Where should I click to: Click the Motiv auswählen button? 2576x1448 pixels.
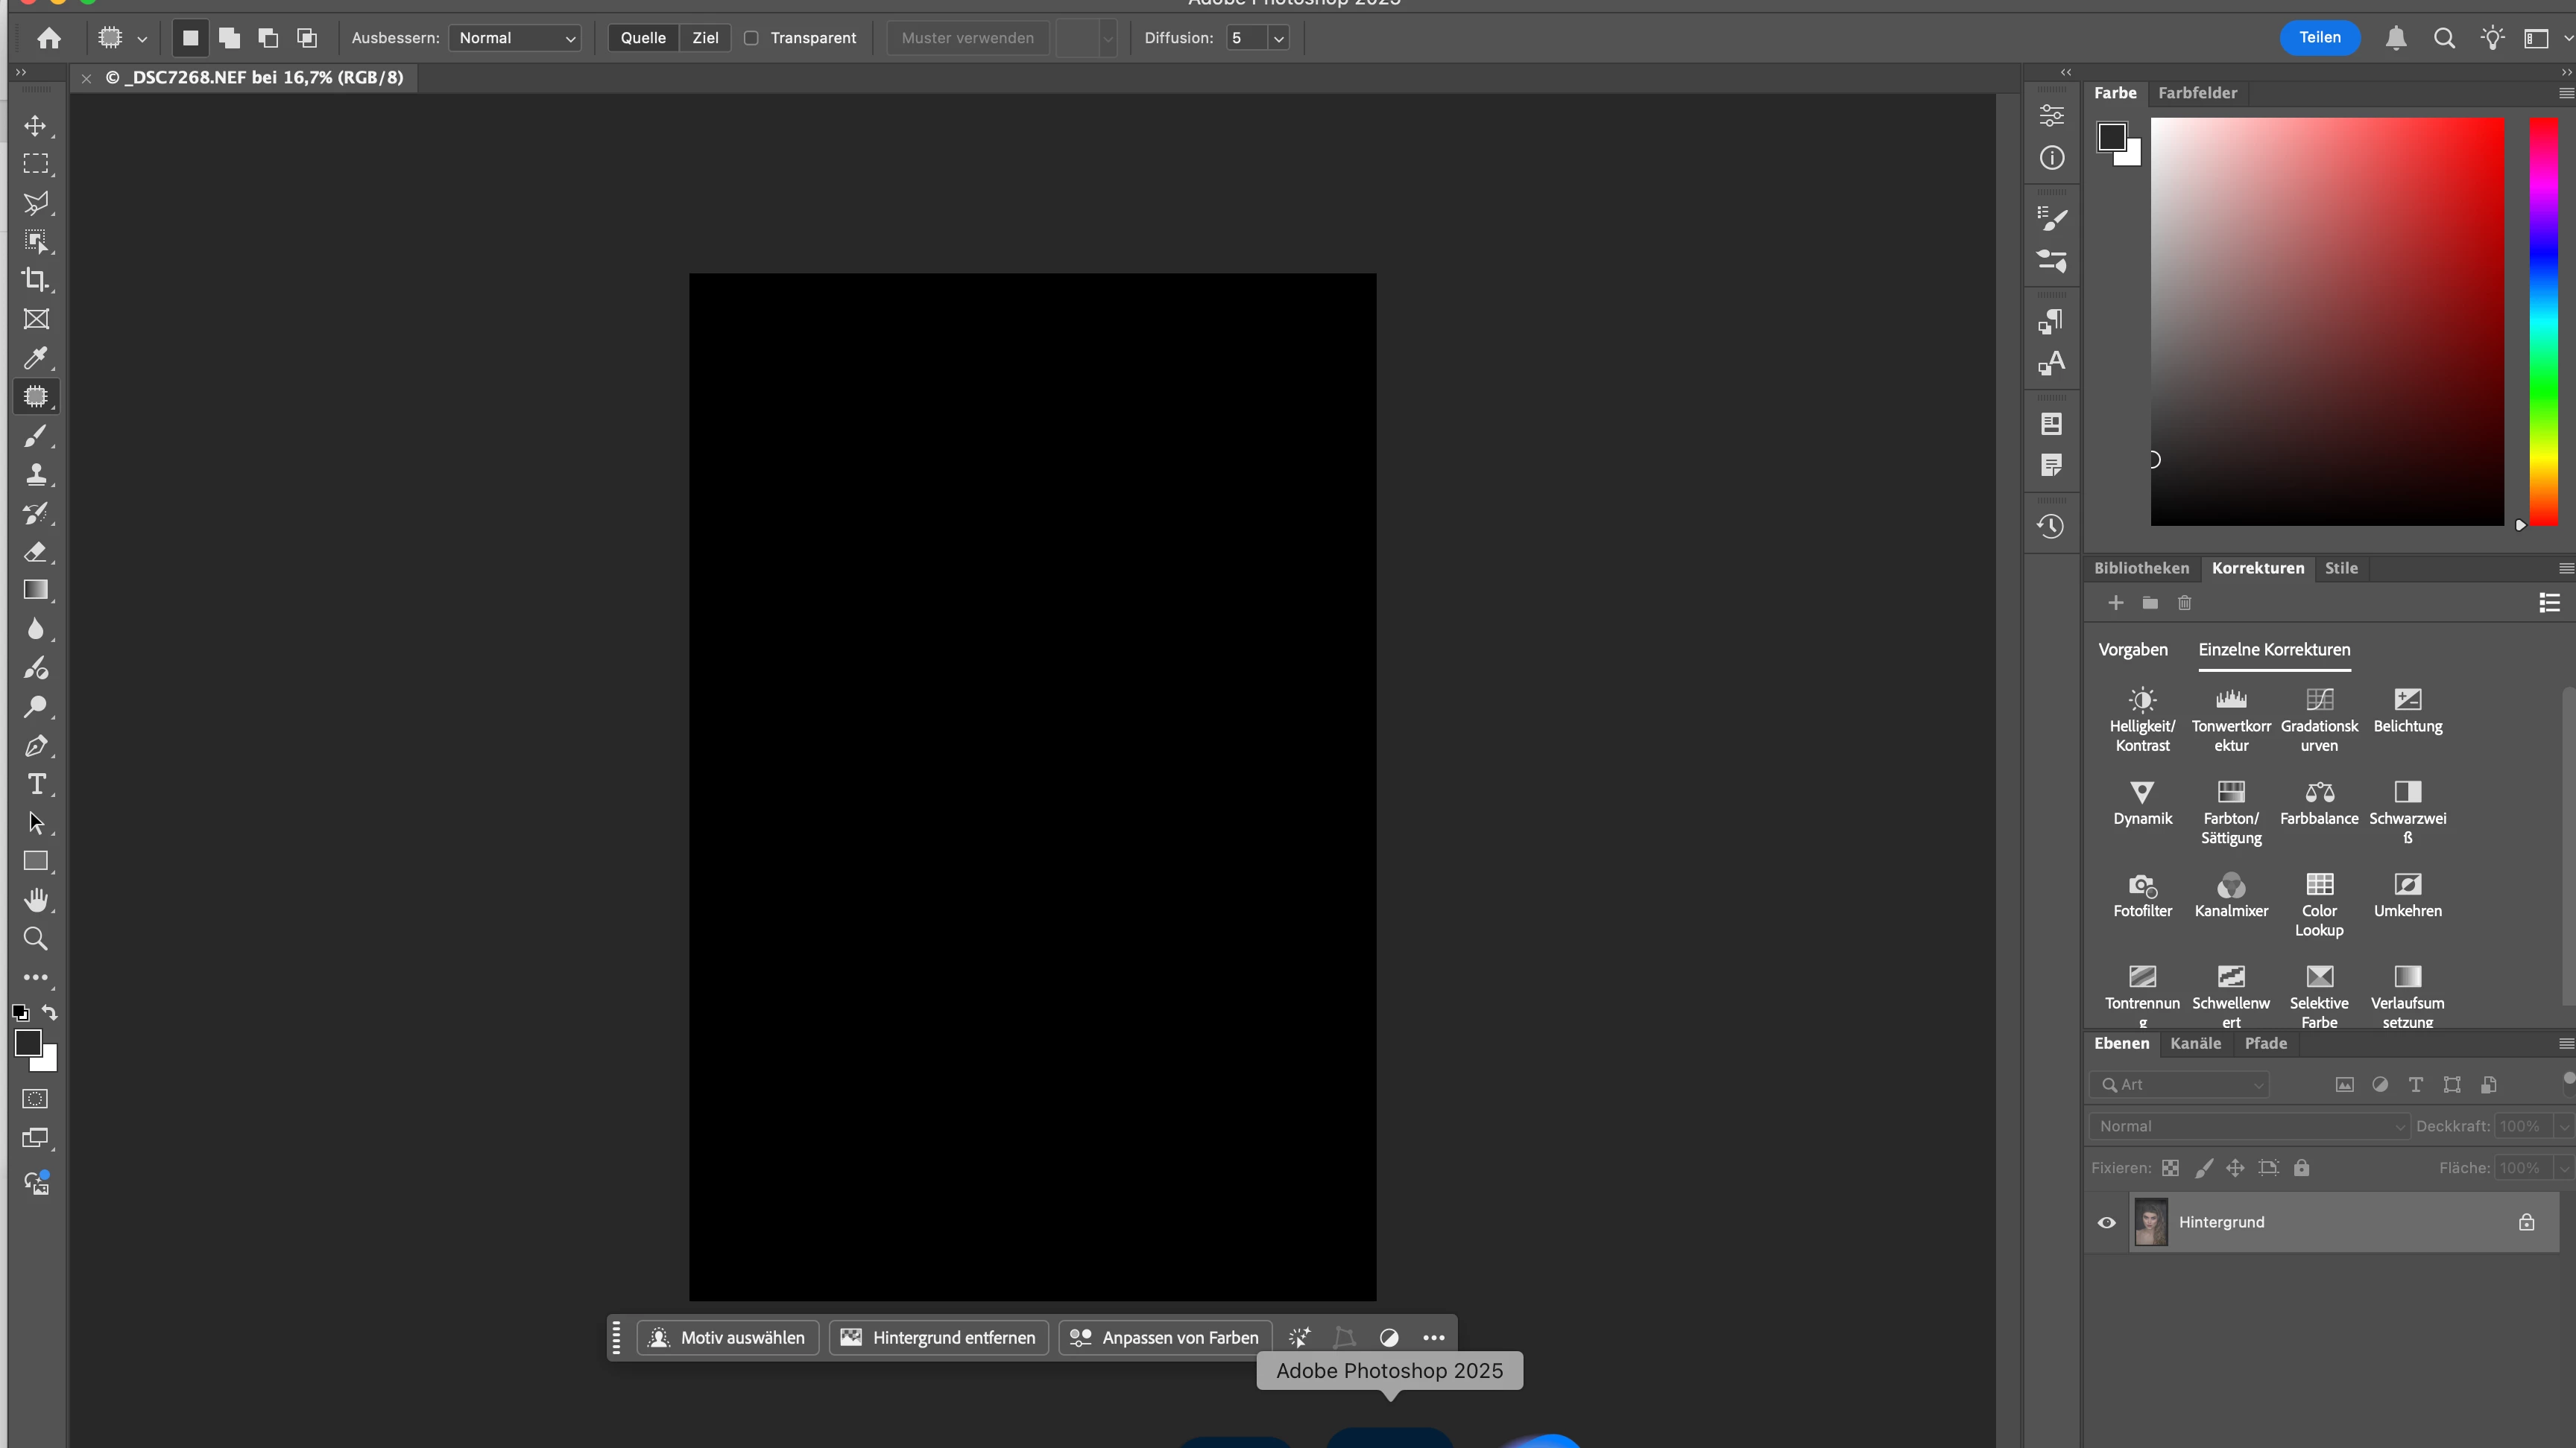[x=727, y=1337]
